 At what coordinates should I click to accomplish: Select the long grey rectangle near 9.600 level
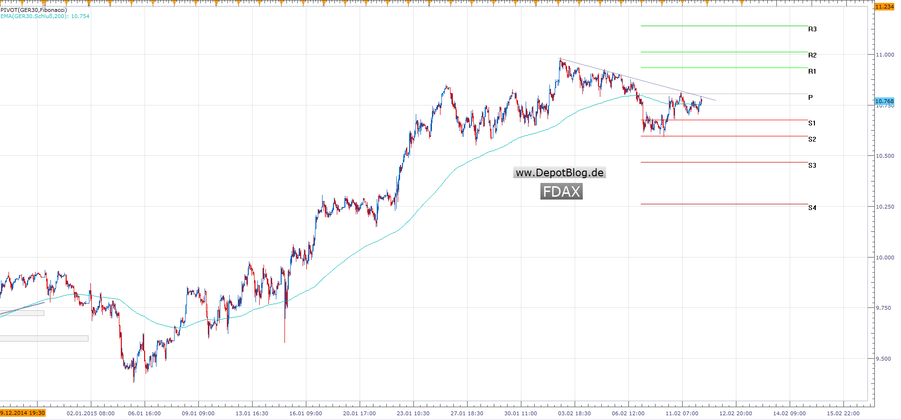[44, 339]
